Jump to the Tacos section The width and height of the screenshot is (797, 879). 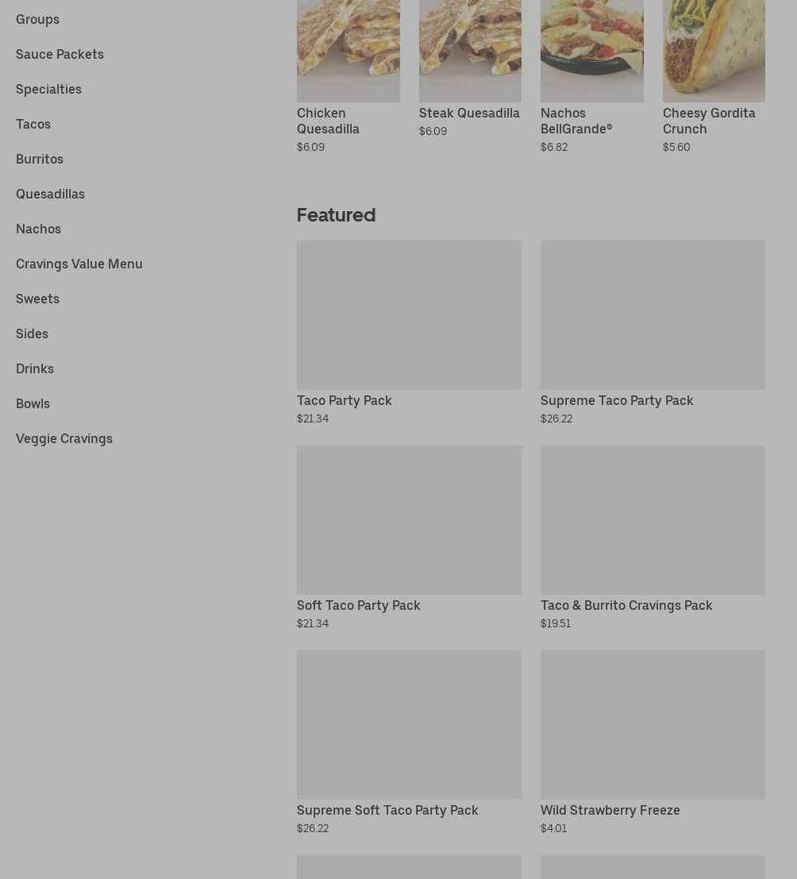click(x=33, y=124)
